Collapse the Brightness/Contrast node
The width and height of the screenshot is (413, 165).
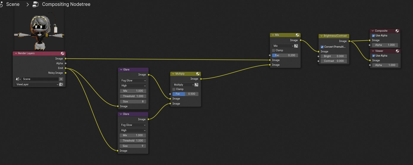coord(321,36)
